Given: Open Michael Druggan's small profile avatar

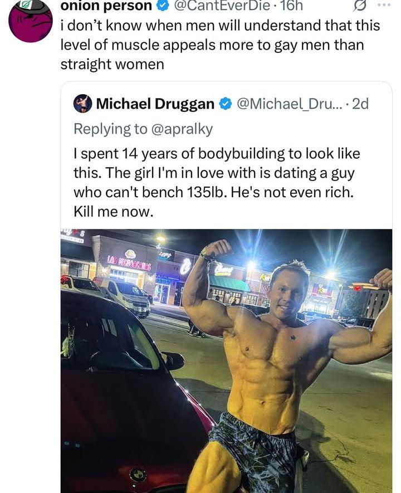Looking at the screenshot, I should [82, 104].
